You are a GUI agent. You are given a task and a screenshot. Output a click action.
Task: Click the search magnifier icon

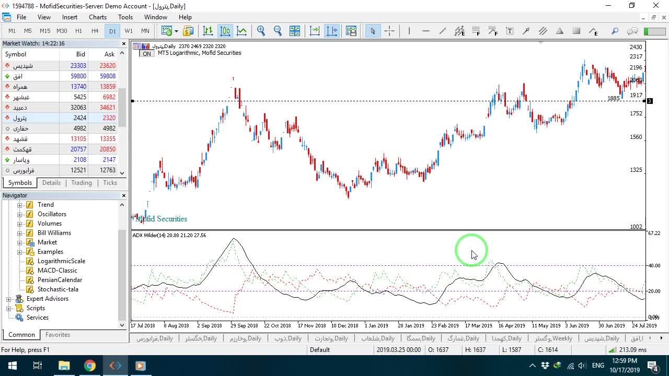615,31
